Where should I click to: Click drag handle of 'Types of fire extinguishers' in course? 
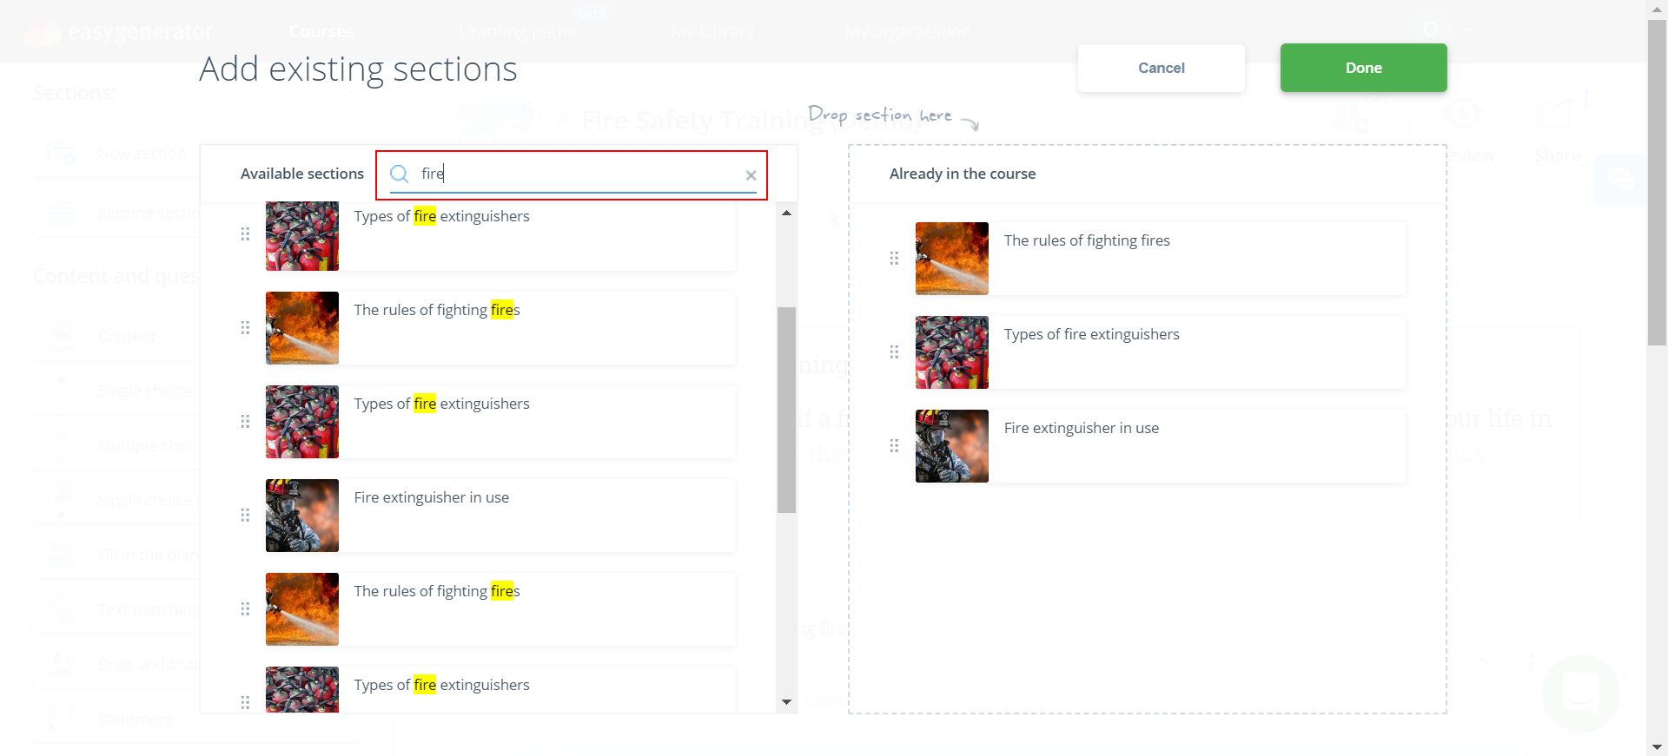click(x=894, y=352)
